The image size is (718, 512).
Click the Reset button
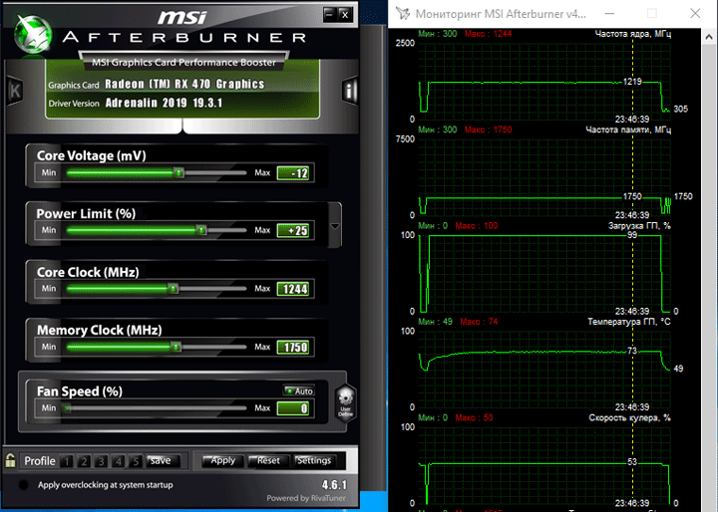(x=268, y=461)
